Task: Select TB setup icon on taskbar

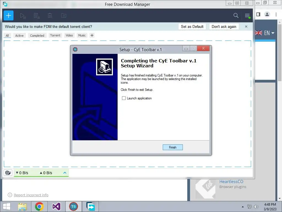Action: 73,206
